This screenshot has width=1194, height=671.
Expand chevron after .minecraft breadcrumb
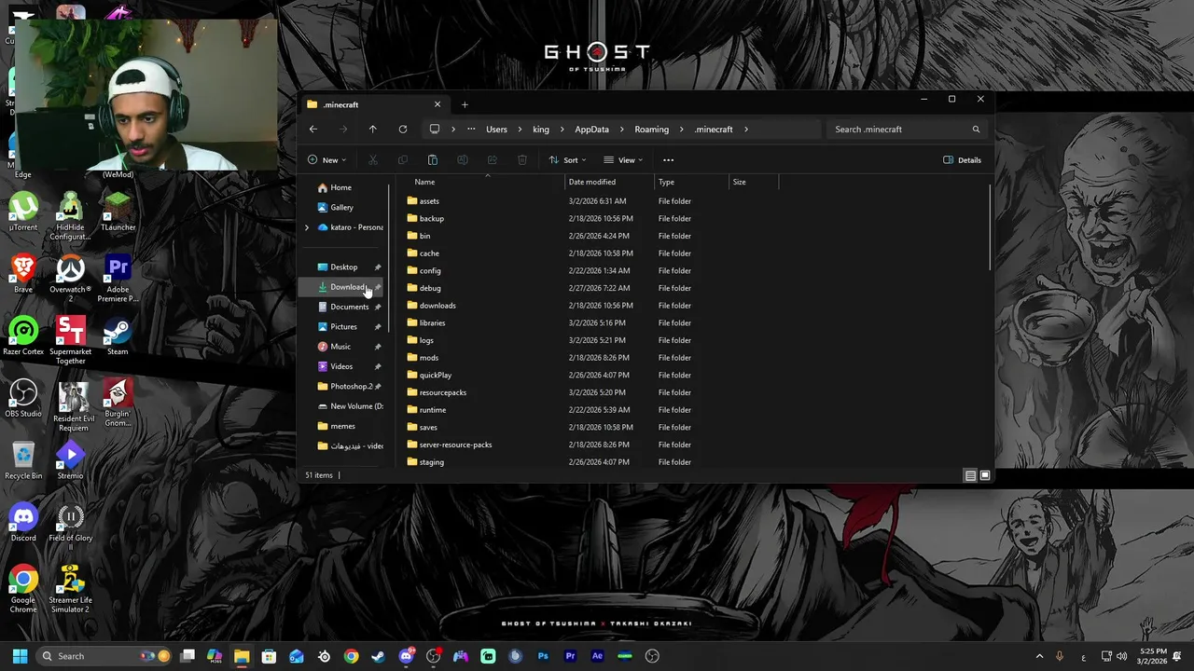click(746, 130)
